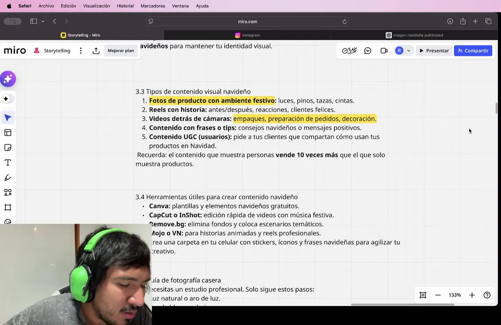Open the Miro AI assistant button
The width and height of the screenshot is (501, 325).
tap(8, 79)
